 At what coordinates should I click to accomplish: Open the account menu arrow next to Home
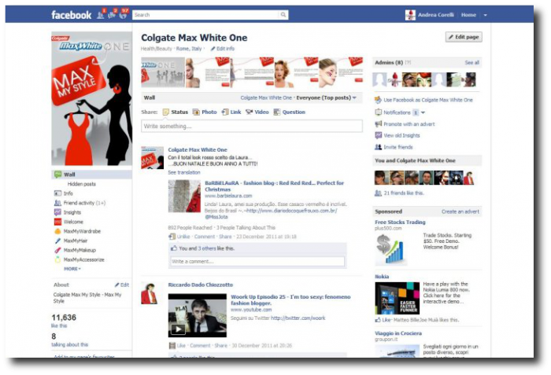click(x=486, y=15)
